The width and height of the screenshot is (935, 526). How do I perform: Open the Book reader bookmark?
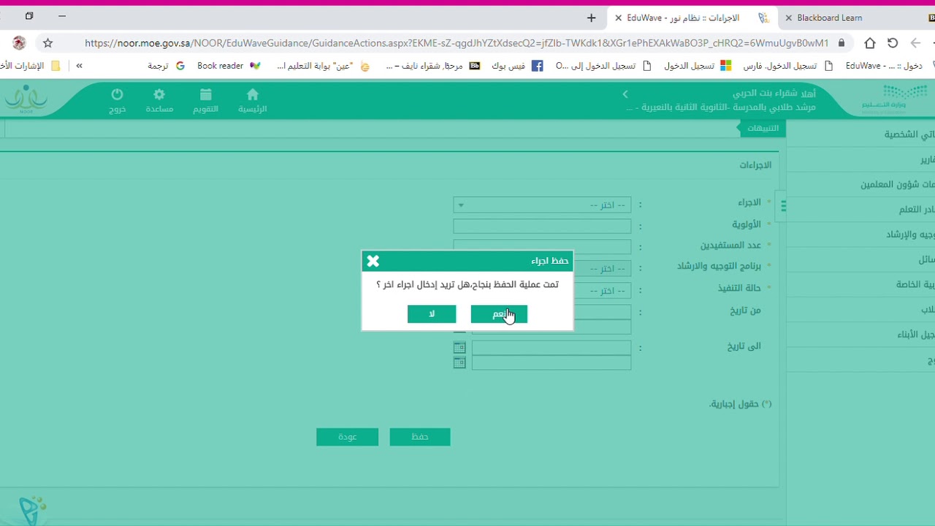pyautogui.click(x=229, y=66)
